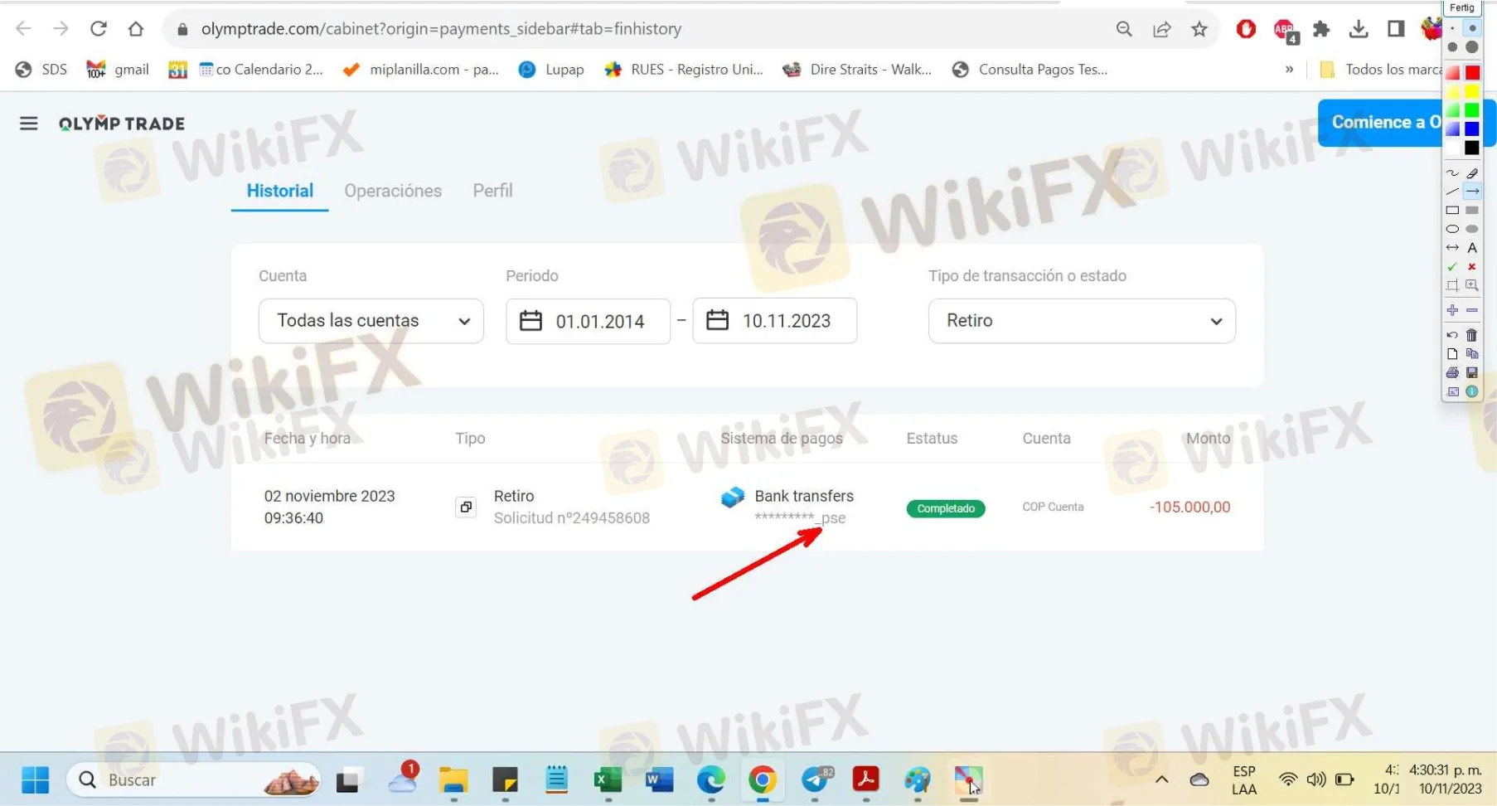This screenshot has height=806, width=1497.
Task: Open the Windows Start menu
Action: (x=35, y=779)
